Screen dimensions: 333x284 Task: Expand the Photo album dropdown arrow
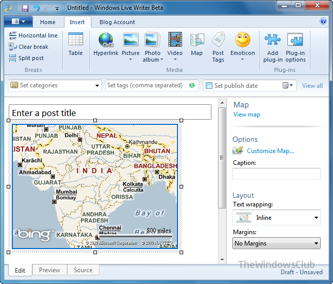pos(162,60)
